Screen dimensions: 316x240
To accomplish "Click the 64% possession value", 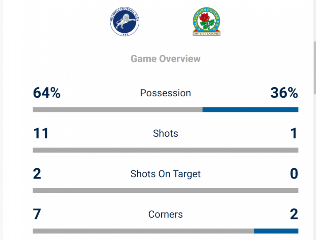I will tap(47, 93).
